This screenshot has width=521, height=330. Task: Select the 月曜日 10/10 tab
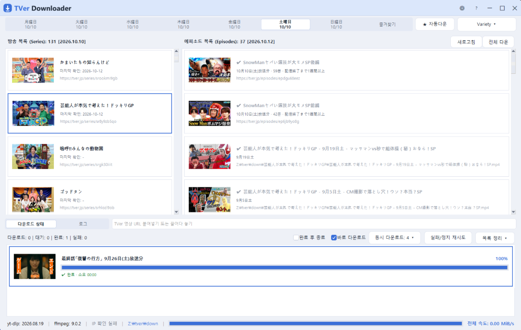(x=31, y=24)
